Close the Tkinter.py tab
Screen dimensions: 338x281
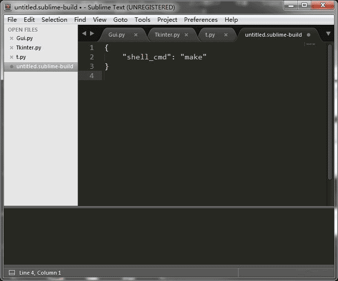(x=186, y=35)
